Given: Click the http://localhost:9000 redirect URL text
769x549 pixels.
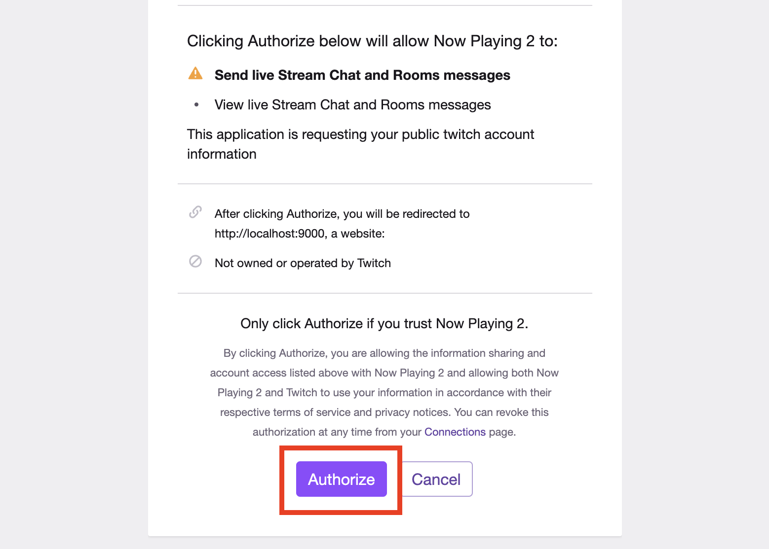Looking at the screenshot, I should pos(269,234).
